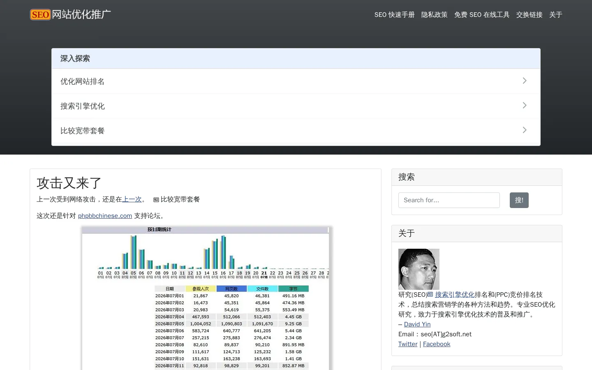Open the Facebook link
The height and width of the screenshot is (370, 592).
[x=437, y=344]
